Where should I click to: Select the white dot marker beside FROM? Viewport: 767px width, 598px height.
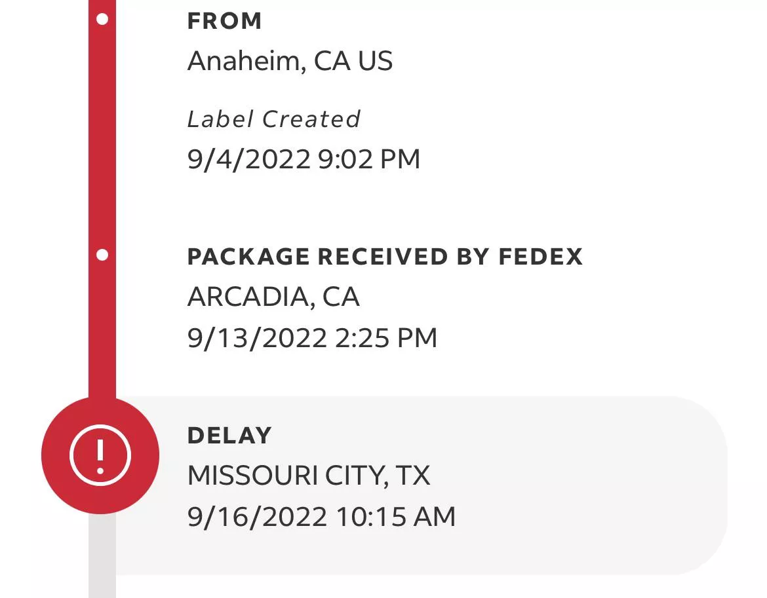click(x=102, y=20)
